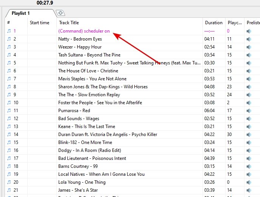Click the Playcount column header
Image resolution: width=260 pixels, height=197 pixels.
pos(234,23)
